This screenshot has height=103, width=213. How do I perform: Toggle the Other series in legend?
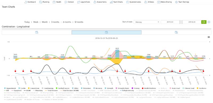tap(75, 88)
